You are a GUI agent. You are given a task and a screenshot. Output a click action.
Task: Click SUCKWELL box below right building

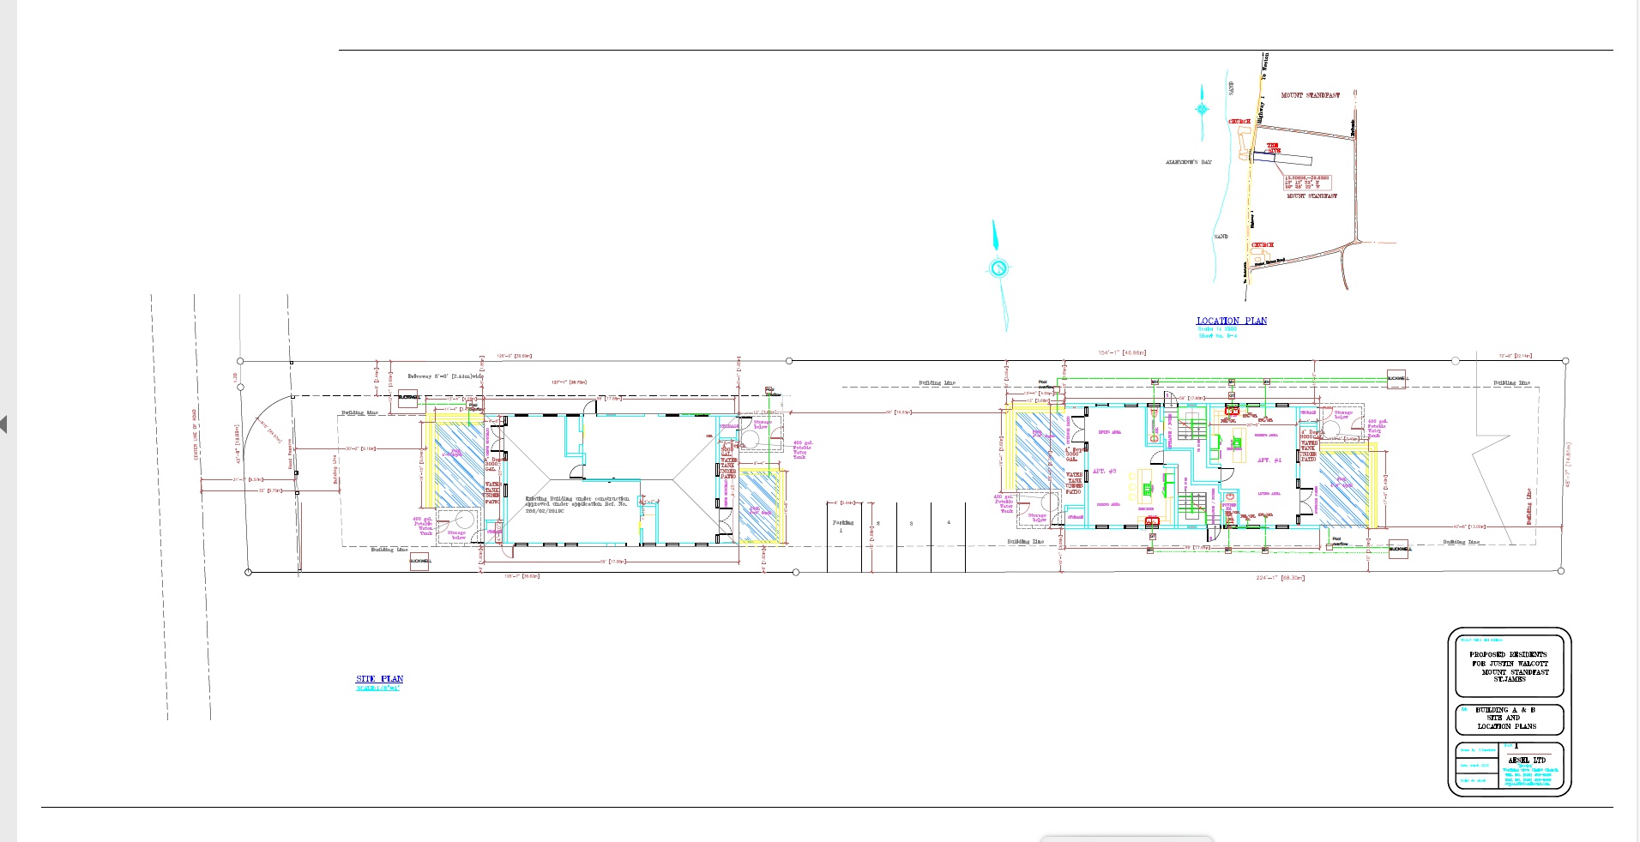point(1398,549)
